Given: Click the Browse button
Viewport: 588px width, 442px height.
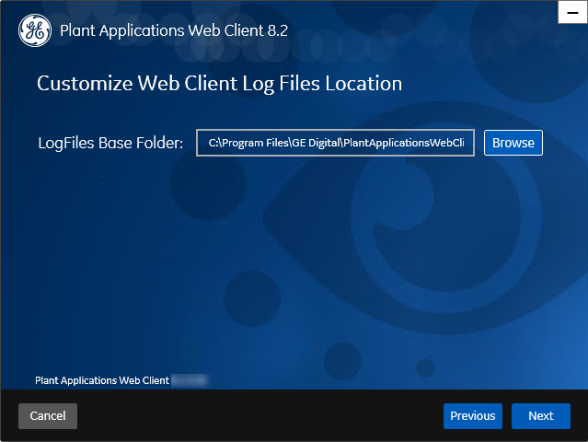Looking at the screenshot, I should (513, 143).
